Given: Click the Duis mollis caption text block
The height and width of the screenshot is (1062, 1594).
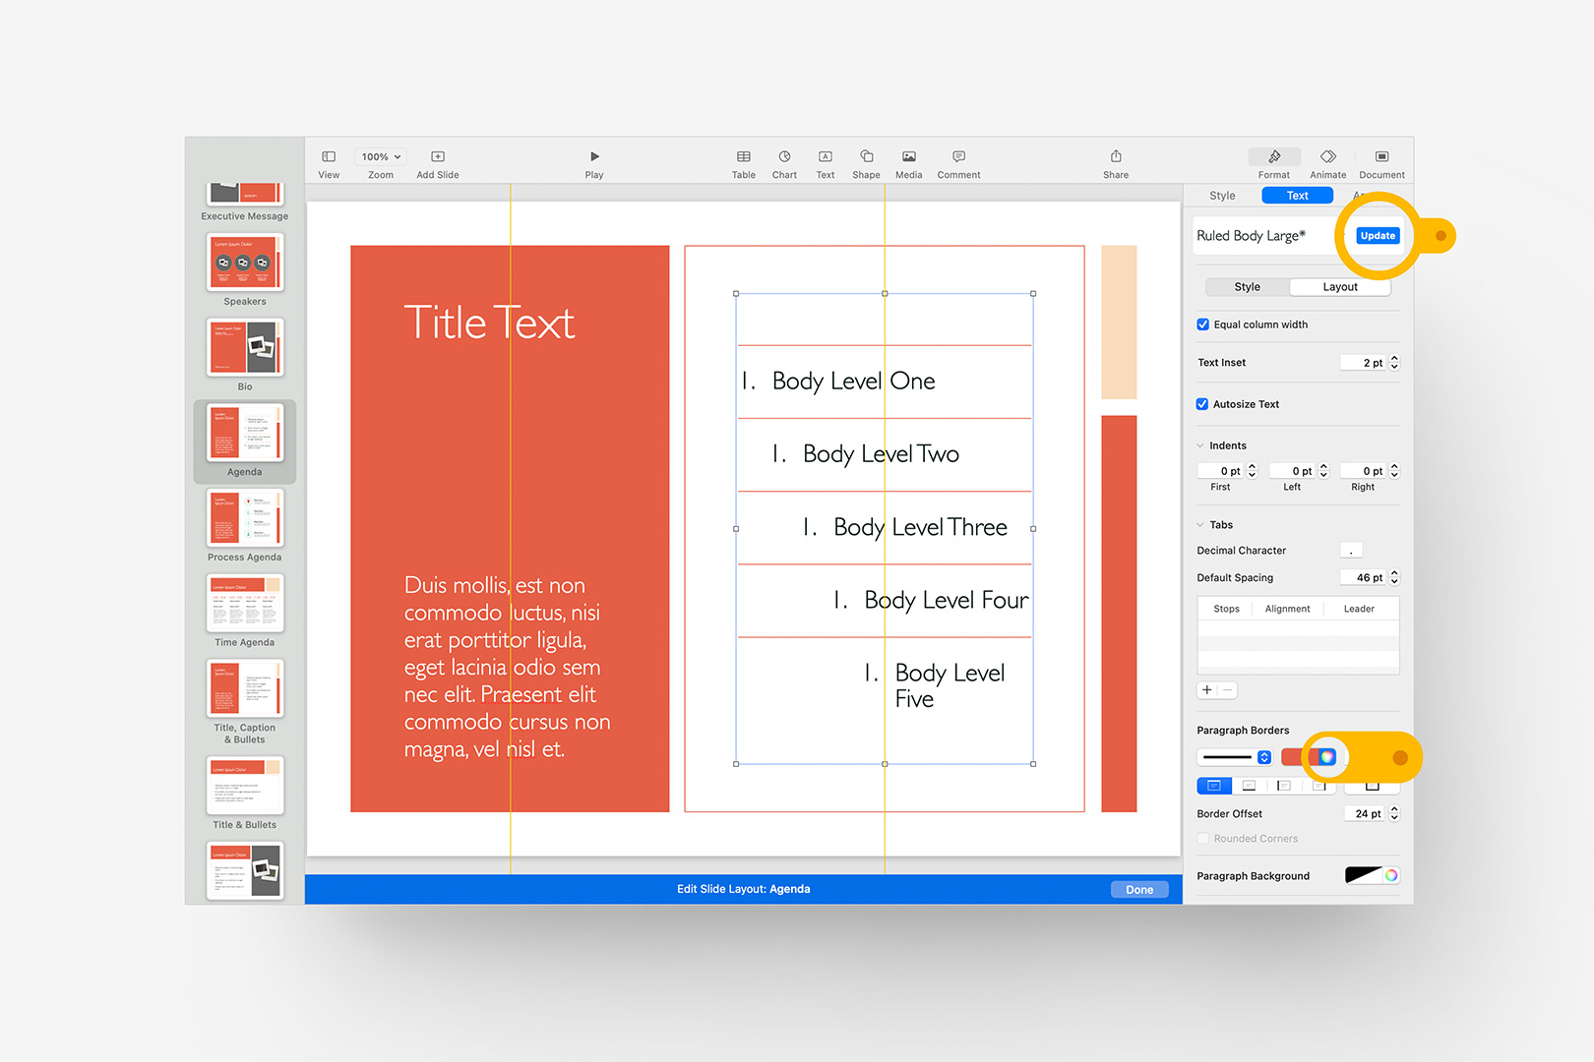Looking at the screenshot, I should tap(507, 668).
